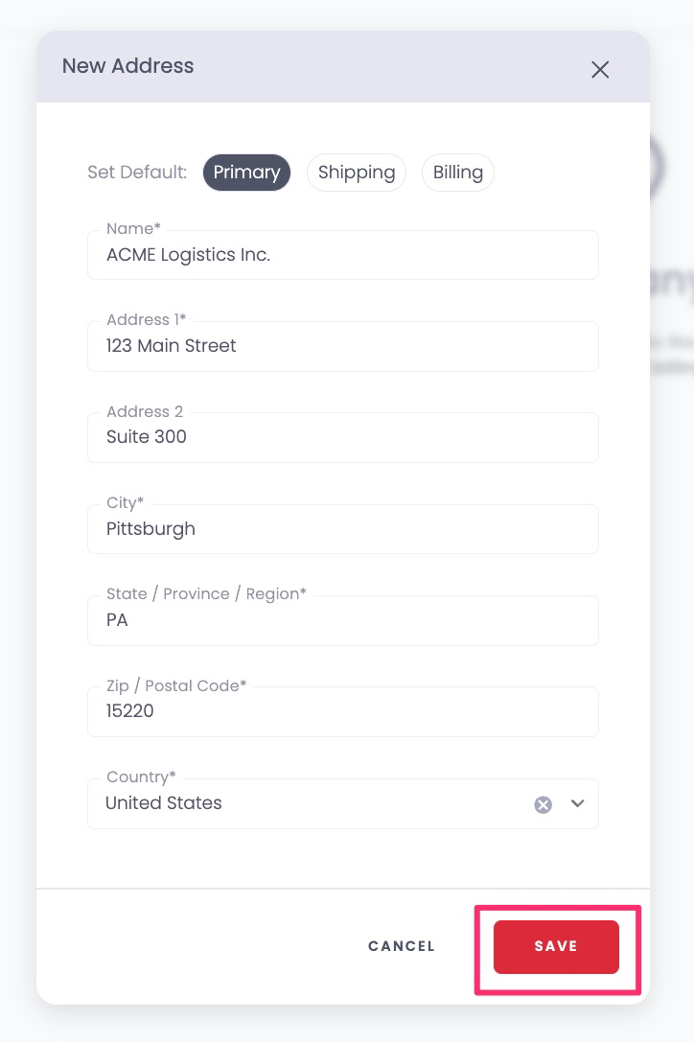Click the Zip / Postal Code field
The image size is (694, 1043).
click(x=343, y=711)
